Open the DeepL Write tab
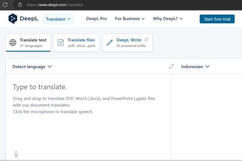242x161 pixels. 127,43
